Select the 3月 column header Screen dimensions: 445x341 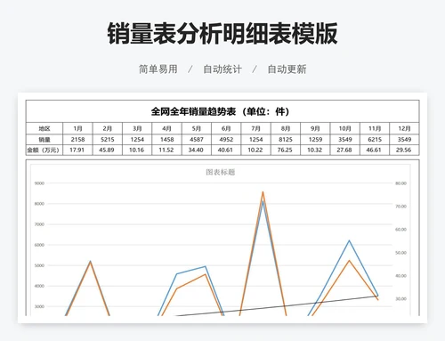click(137, 128)
